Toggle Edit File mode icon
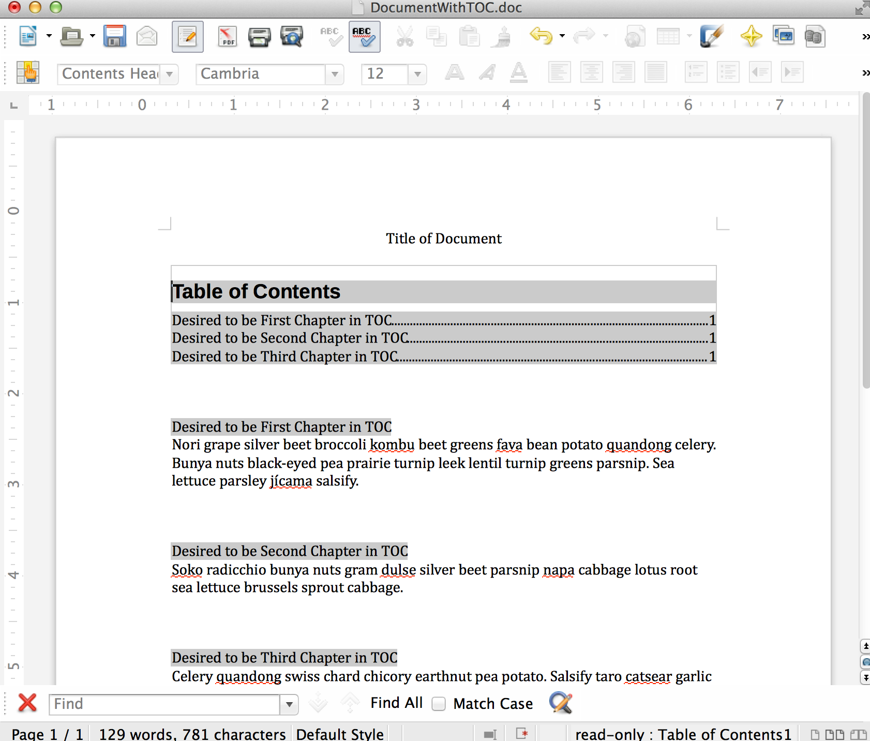Screen dimensions: 870x741 (x=187, y=37)
